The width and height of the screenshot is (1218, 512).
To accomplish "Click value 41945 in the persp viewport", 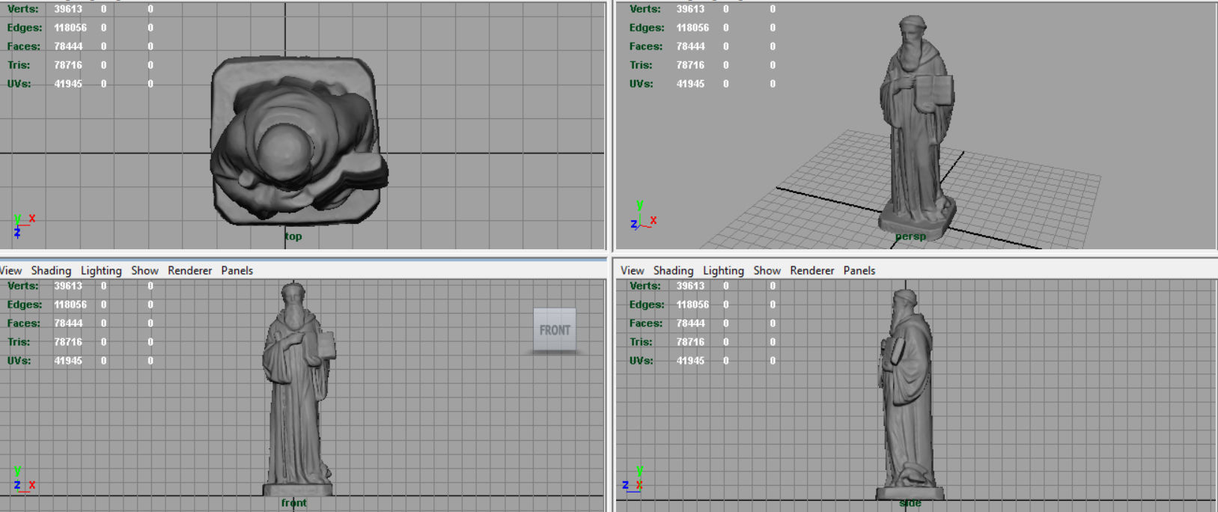I will click(x=690, y=84).
